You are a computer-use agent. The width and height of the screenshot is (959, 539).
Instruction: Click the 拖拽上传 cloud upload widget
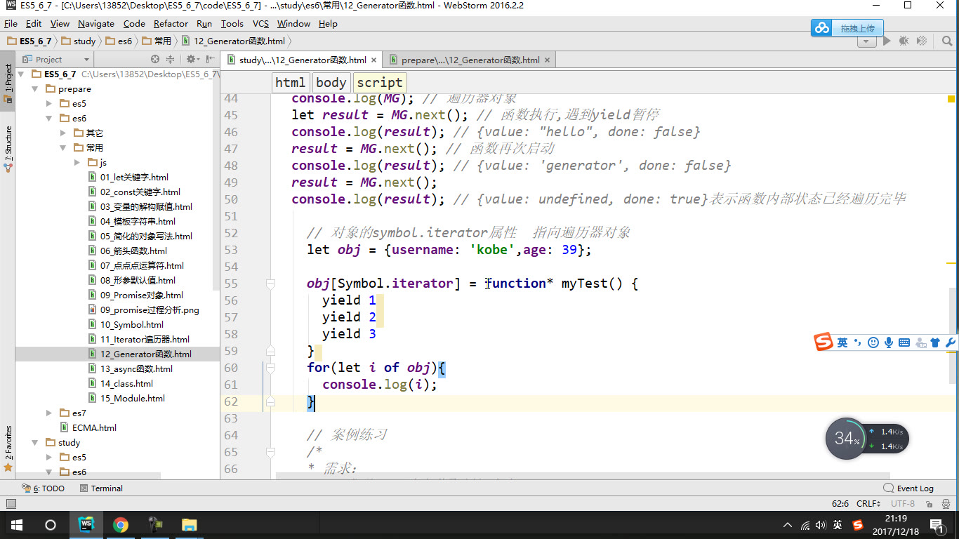pos(847,28)
